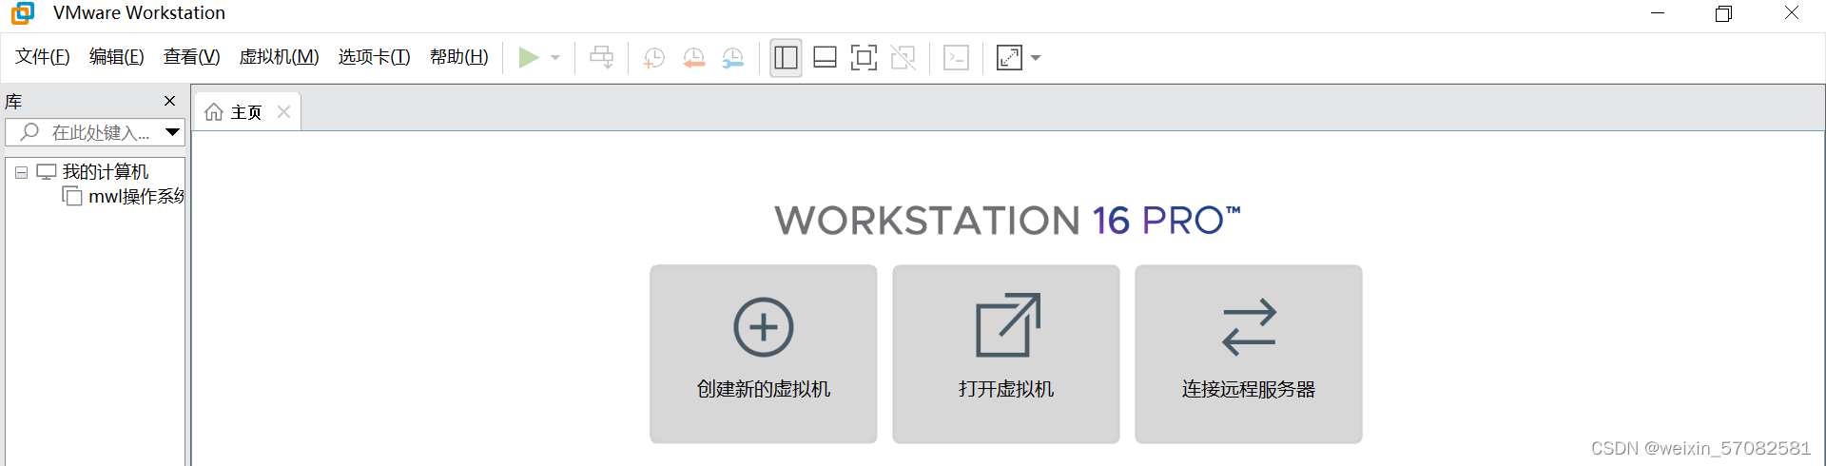Enter full screen mode icon
This screenshot has width=1826, height=466.
click(864, 58)
